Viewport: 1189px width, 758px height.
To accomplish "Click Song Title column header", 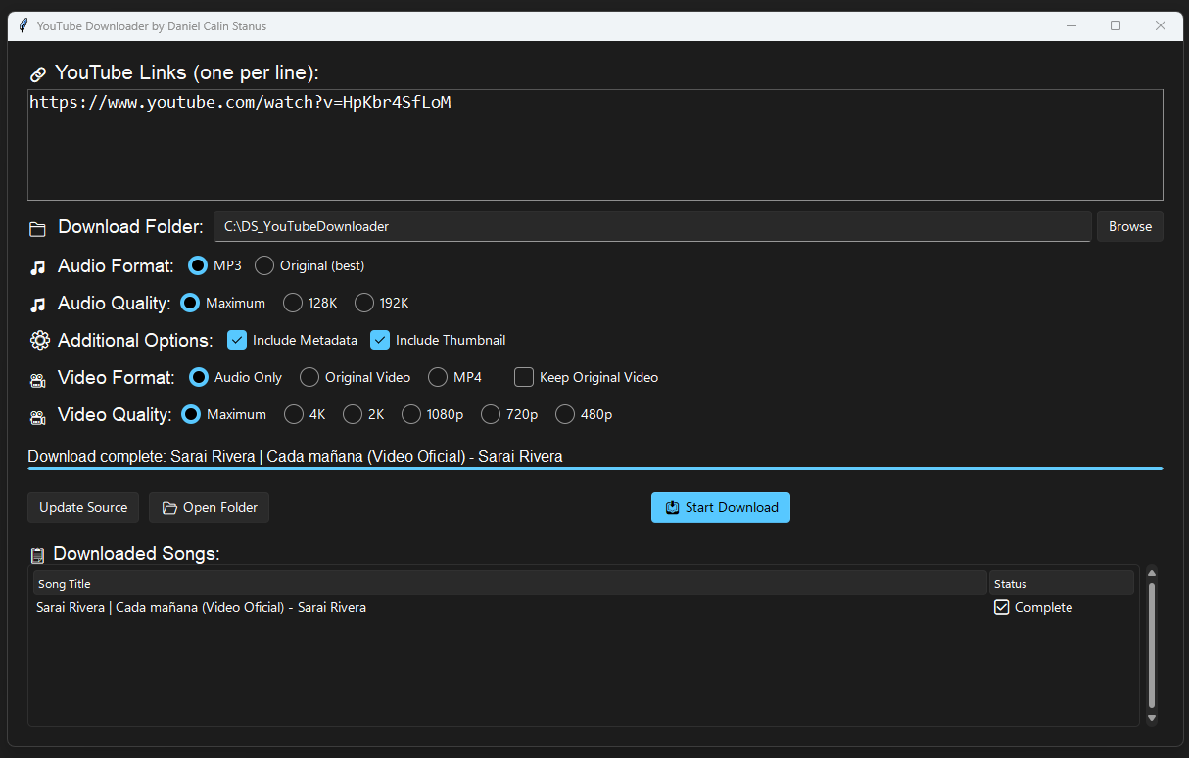I will pos(509,583).
